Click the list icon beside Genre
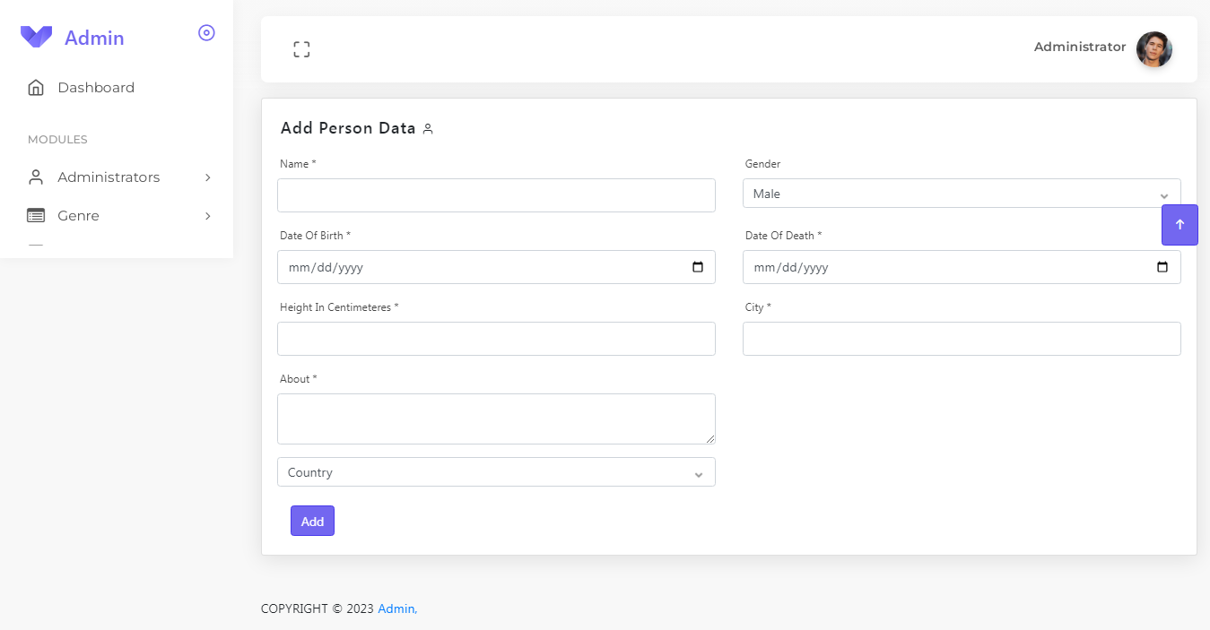 pos(35,215)
